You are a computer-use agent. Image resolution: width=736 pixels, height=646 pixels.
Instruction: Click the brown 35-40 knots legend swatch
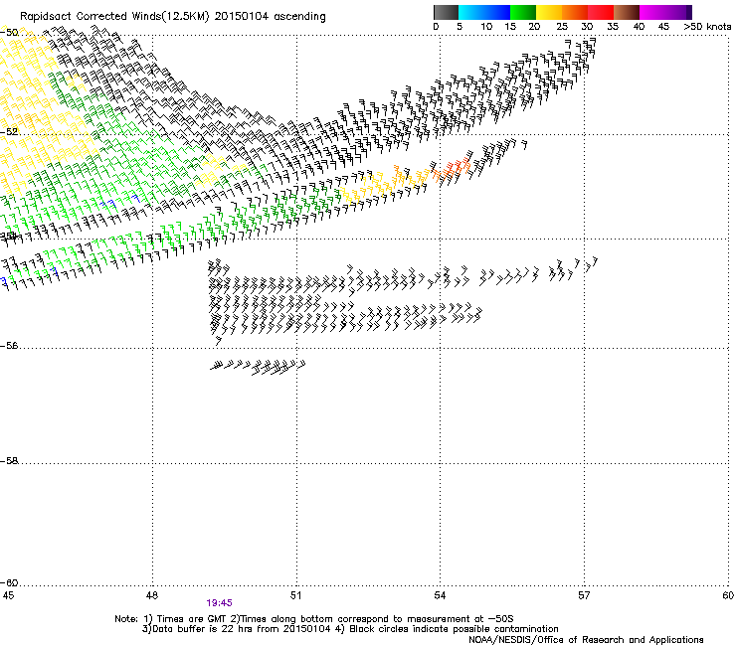tap(627, 12)
